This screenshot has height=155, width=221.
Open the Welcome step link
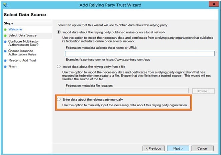[x=15, y=29]
